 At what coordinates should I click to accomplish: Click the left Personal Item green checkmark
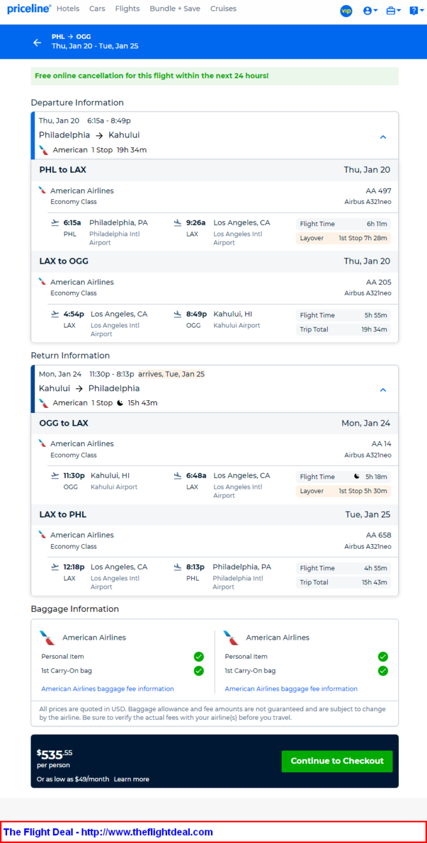pyautogui.click(x=199, y=656)
